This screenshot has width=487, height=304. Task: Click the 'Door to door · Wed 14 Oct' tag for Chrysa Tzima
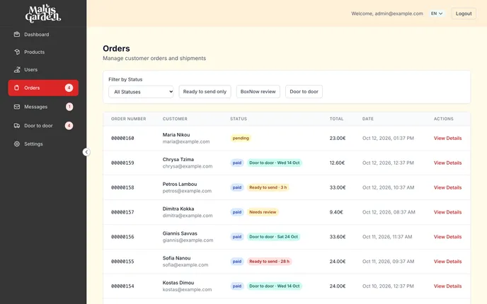pos(275,163)
